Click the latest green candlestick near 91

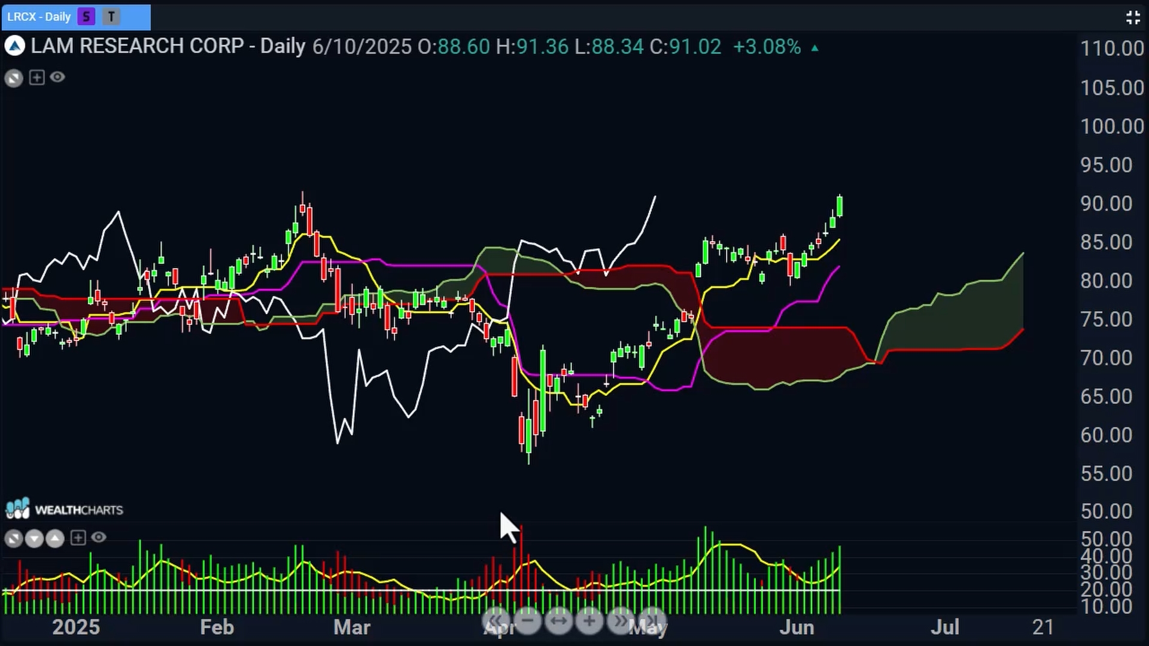pyautogui.click(x=840, y=206)
